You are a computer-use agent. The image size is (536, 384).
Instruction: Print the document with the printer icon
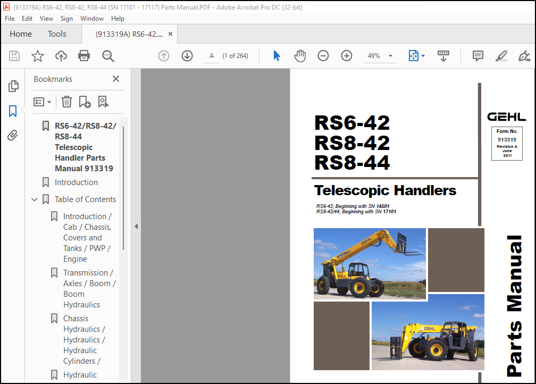(84, 56)
